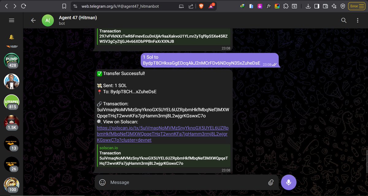Return to chat list with back arrow
This screenshot has height=196, width=368.
33,20
